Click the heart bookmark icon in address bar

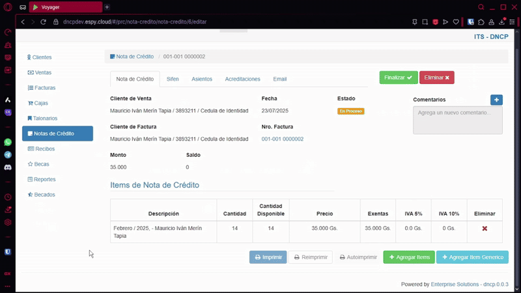[457, 21]
